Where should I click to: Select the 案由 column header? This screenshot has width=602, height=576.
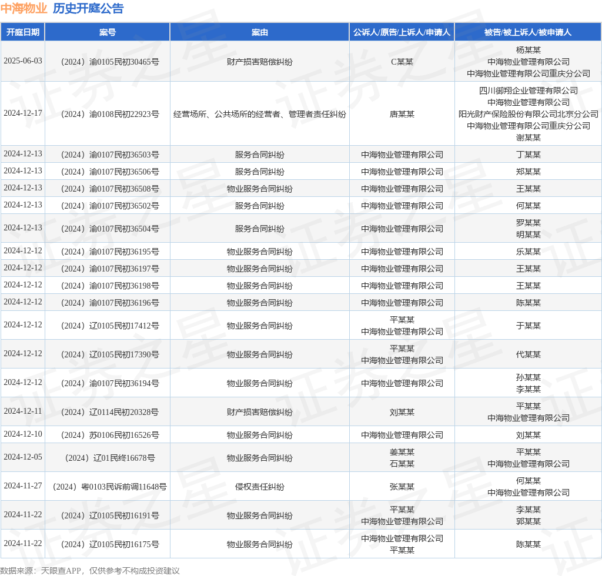tap(259, 32)
